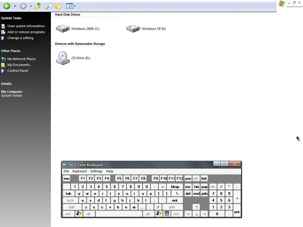
Task: Click the pup page up key
Action: coord(204,187)
